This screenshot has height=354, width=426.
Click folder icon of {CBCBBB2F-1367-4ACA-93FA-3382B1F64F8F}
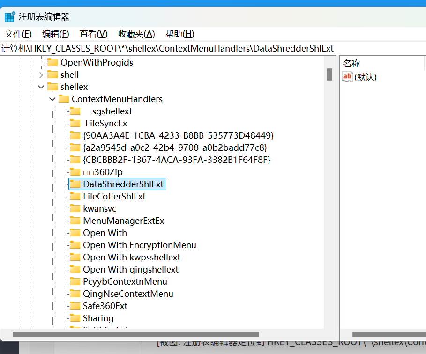pos(75,160)
